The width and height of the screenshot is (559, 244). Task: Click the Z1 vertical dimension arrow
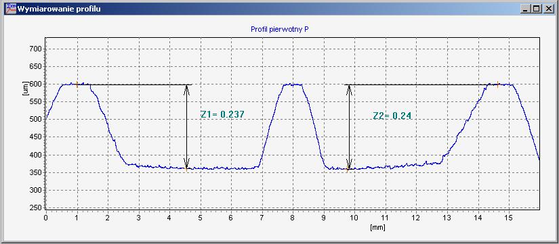(x=186, y=126)
